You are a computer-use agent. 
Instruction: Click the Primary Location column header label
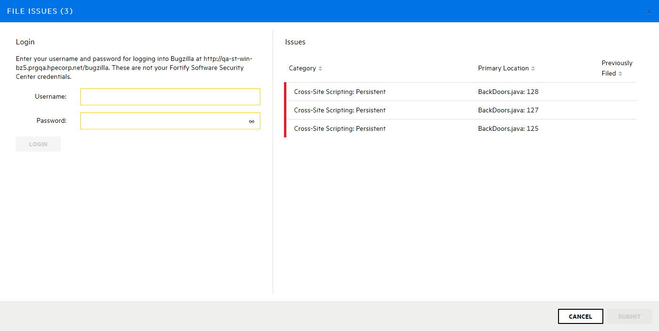pyautogui.click(x=503, y=68)
